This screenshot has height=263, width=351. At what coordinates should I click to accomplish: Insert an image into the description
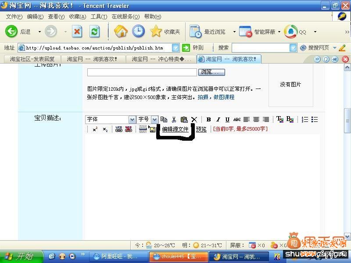[x=152, y=129]
